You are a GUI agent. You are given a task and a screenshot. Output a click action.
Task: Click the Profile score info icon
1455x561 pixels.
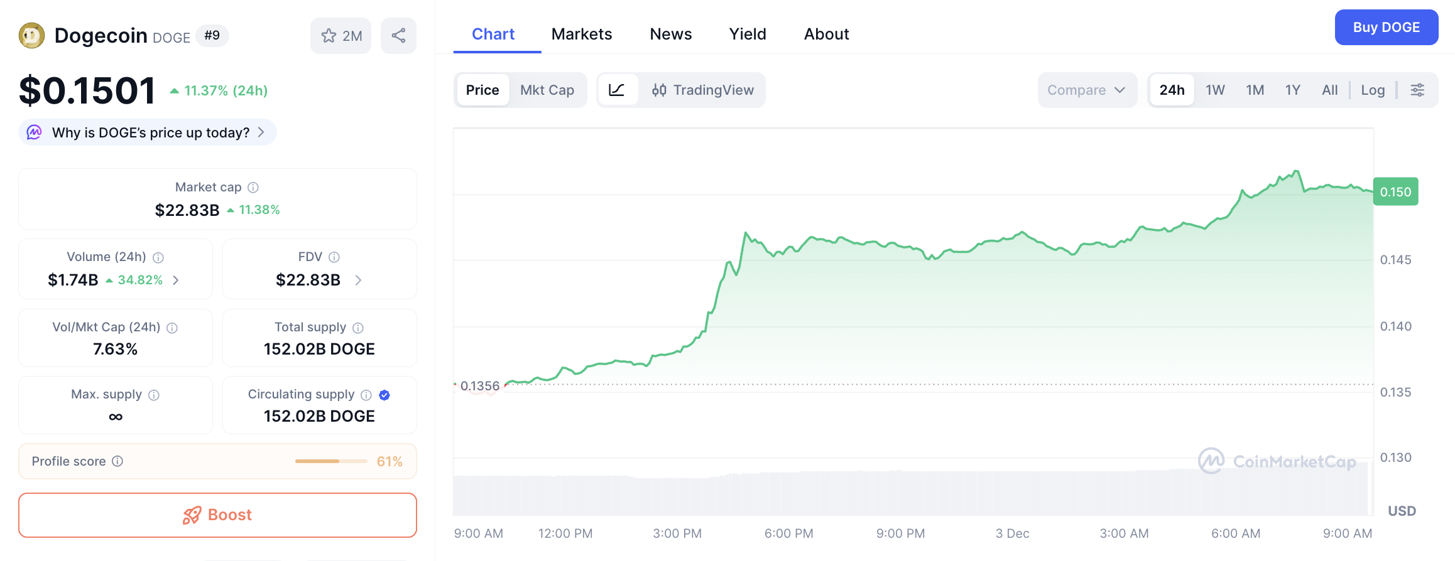[117, 461]
